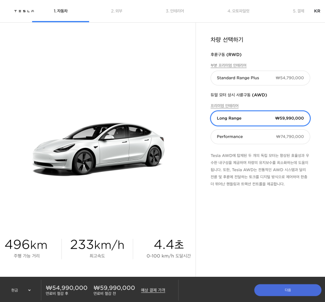Open the 1. 자동차 tab
Image resolution: width=325 pixels, height=302 pixels.
tap(61, 11)
